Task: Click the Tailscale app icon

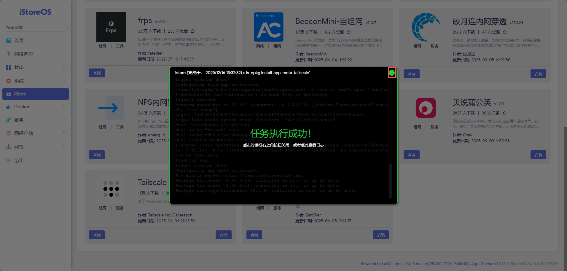Action: [111, 189]
